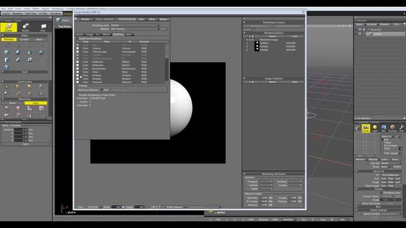Toggle checkbox for Ambient multipass row
The width and height of the screenshot is (406, 228).
pyautogui.click(x=77, y=75)
